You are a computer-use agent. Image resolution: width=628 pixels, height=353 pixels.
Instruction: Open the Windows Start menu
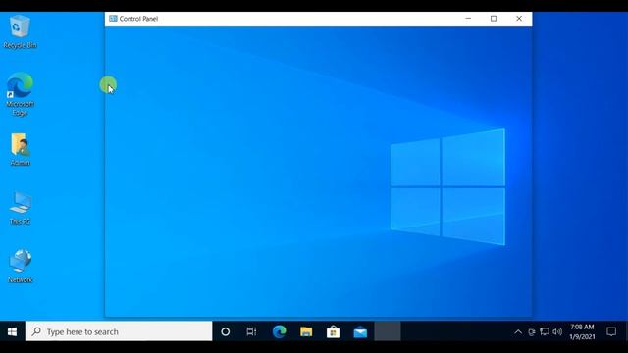pos(12,331)
